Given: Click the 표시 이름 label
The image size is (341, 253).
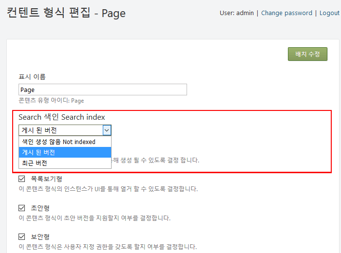Looking at the screenshot, I should pyautogui.click(x=32, y=77).
